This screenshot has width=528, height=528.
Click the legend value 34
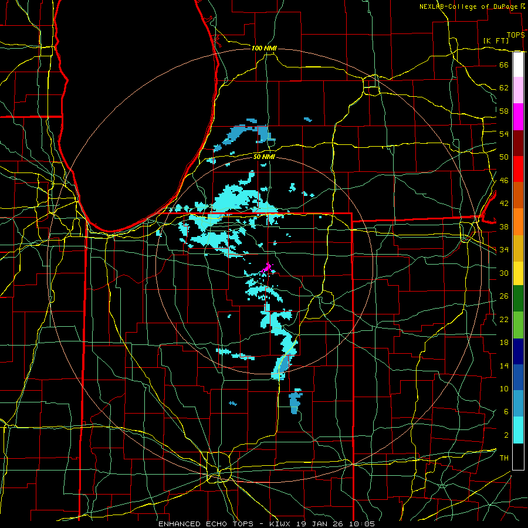504,249
